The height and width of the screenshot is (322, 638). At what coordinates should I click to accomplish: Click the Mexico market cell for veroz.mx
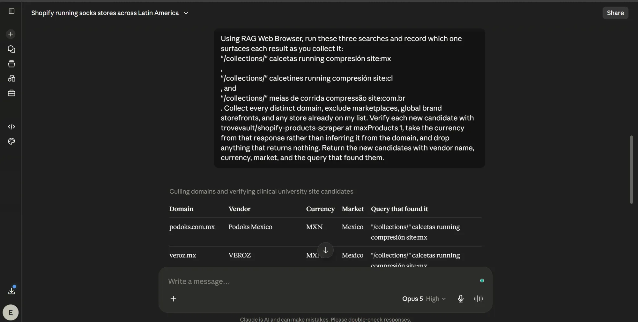tap(352, 255)
